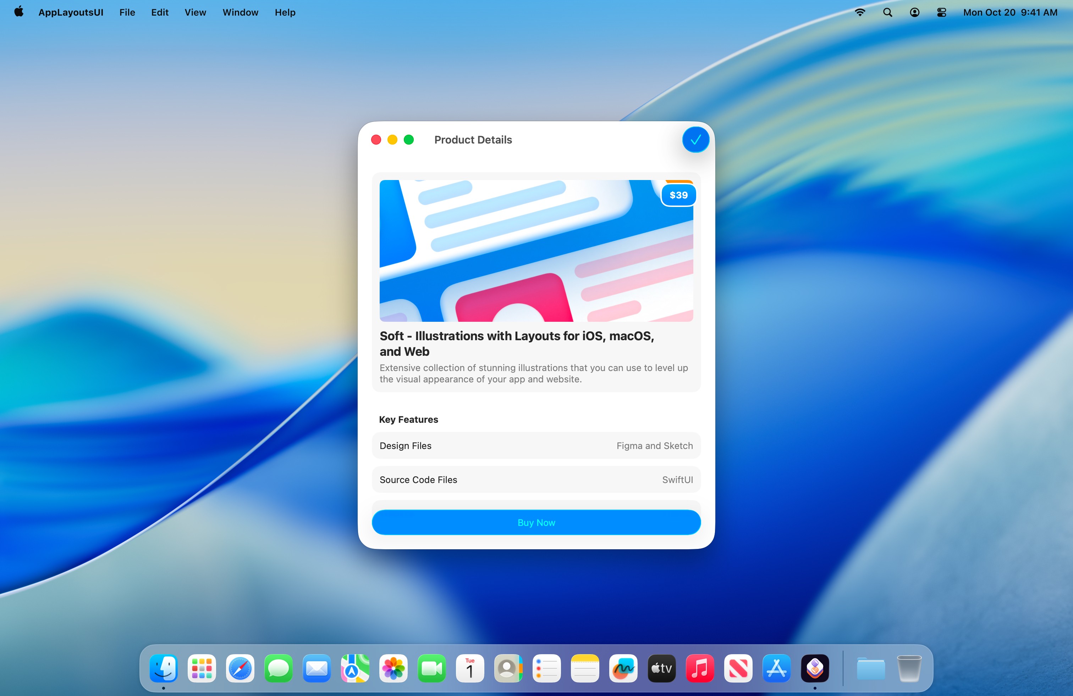This screenshot has height=696, width=1073.
Task: Open Launchpad from the Dock
Action: click(202, 668)
